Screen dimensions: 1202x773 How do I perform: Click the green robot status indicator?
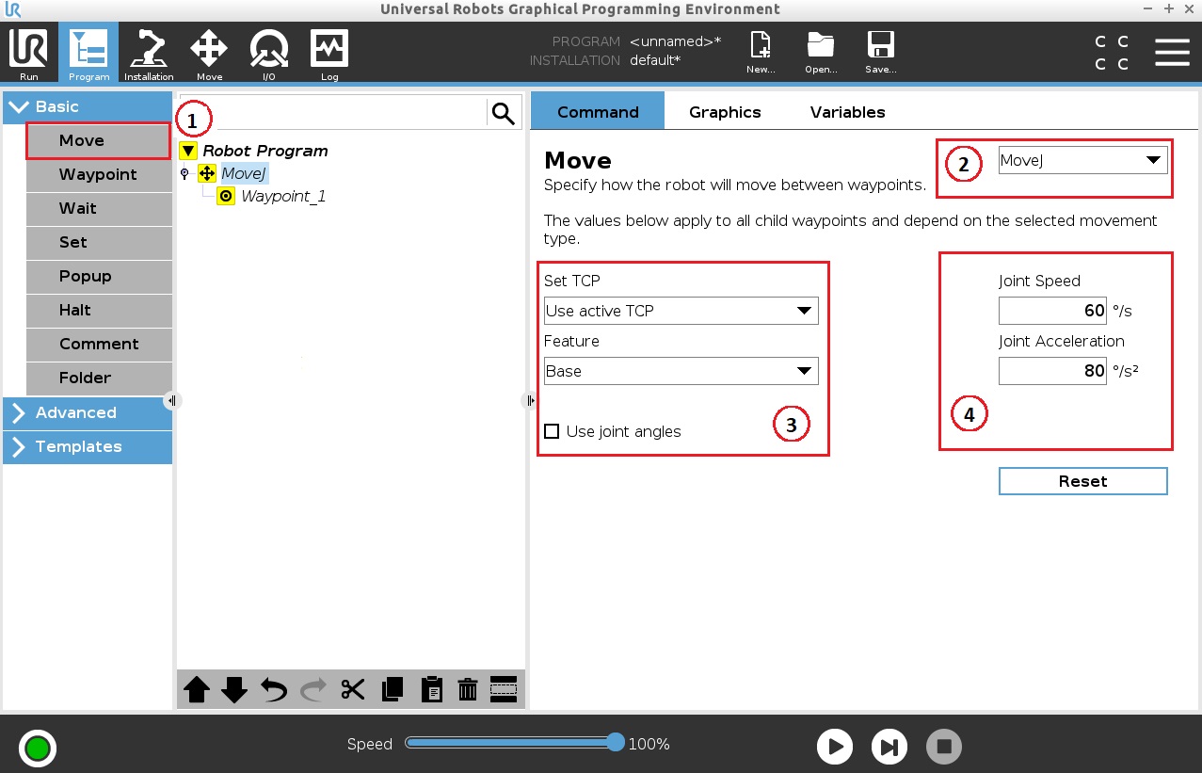38,749
